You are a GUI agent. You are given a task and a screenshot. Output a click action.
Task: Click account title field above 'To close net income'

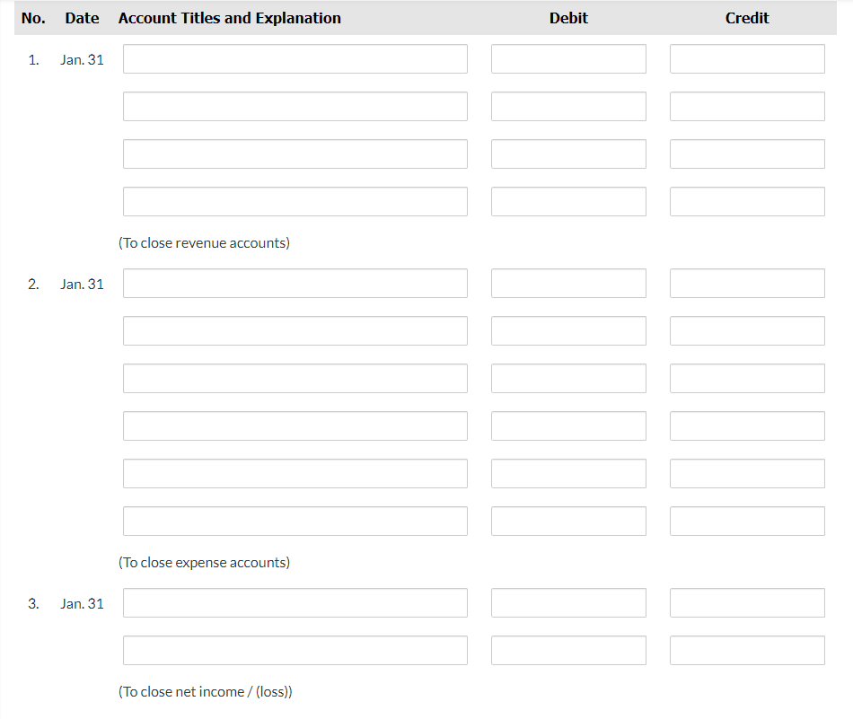pos(295,650)
